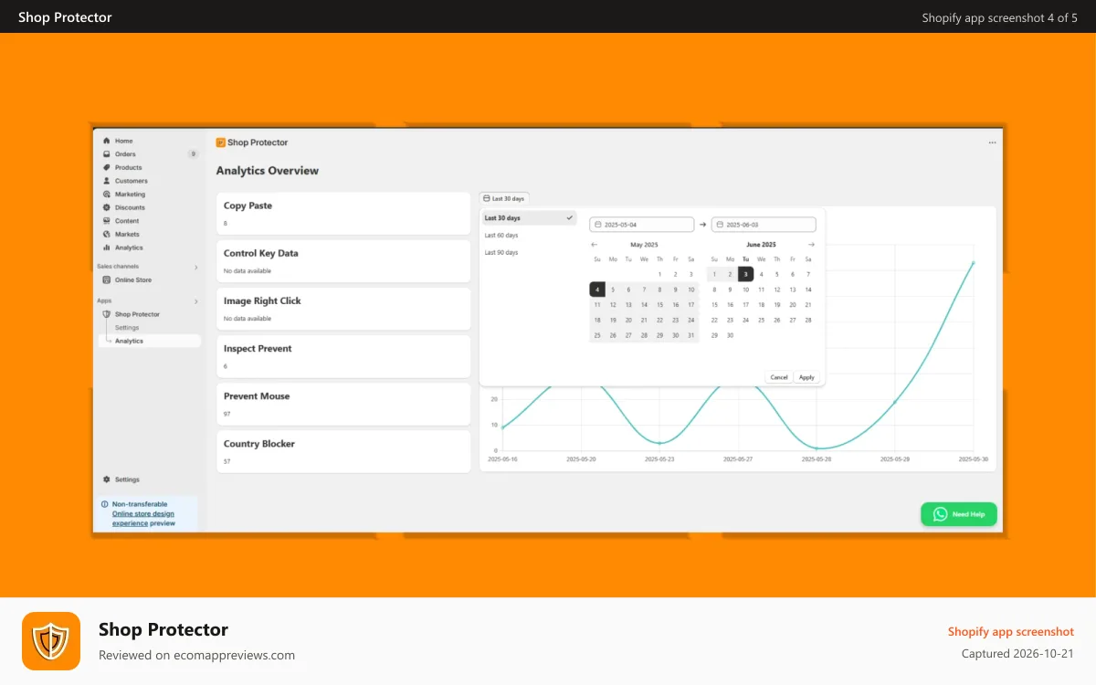Viewport: 1096px width, 685px height.
Task: Click the Products tag icon
Action: 107,167
